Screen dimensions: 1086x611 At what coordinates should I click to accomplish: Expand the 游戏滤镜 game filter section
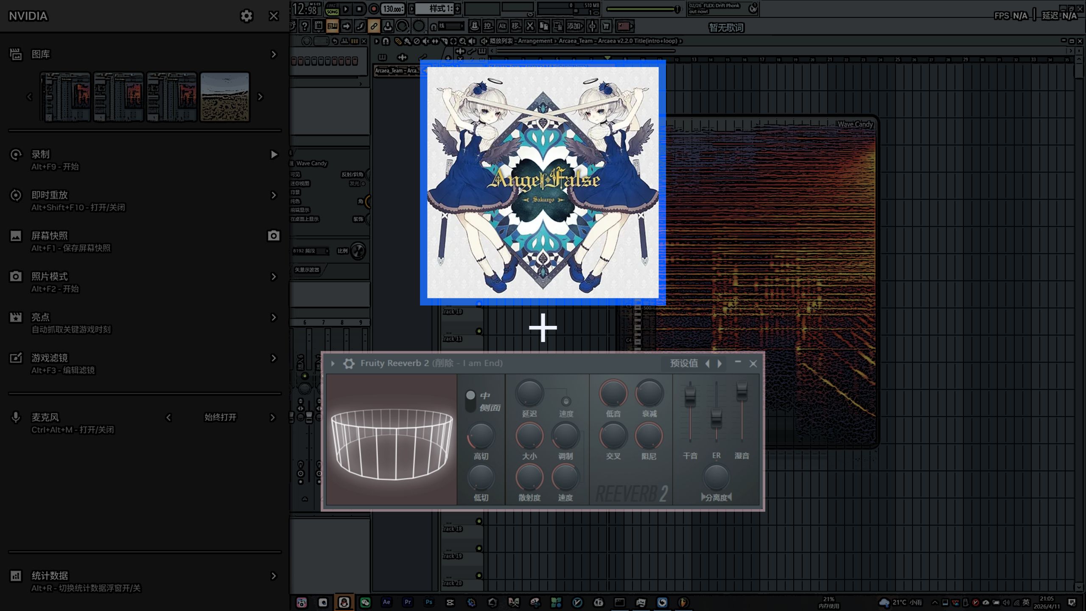(x=274, y=358)
